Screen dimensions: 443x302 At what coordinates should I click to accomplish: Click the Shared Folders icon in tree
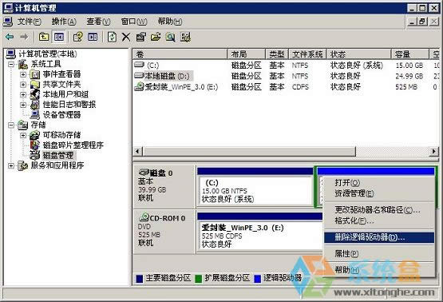[35, 84]
